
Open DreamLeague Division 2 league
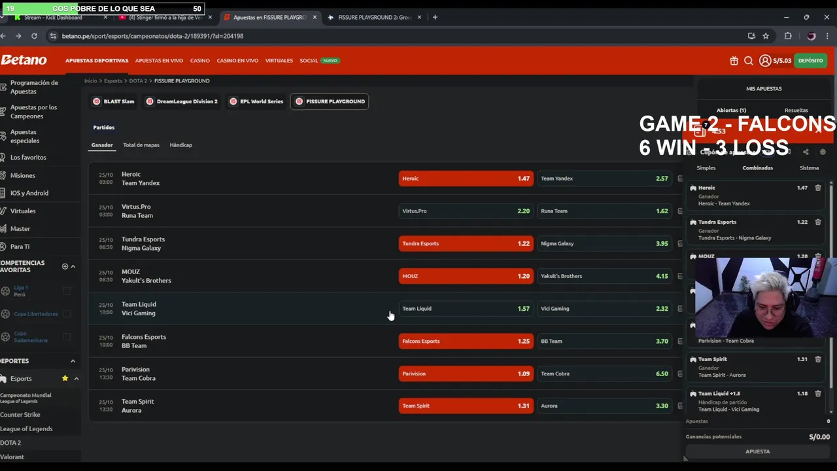(181, 101)
